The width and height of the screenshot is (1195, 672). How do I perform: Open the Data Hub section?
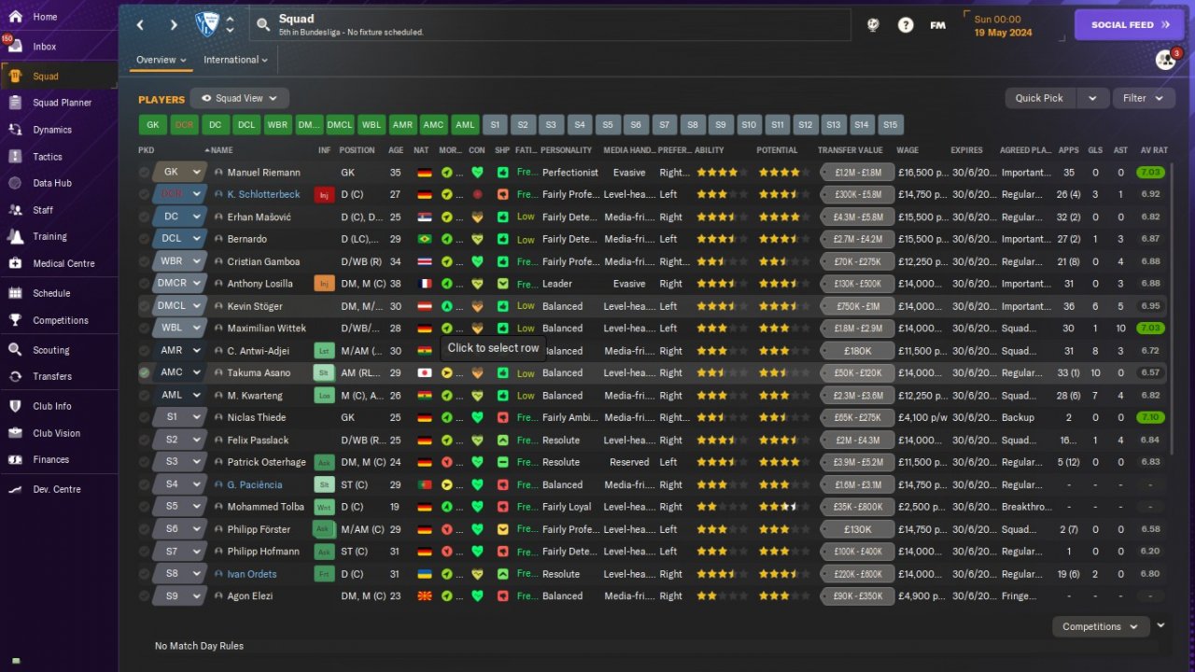[52, 184]
